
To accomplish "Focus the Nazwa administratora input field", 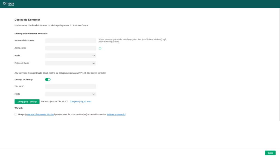I will coord(71,41).
